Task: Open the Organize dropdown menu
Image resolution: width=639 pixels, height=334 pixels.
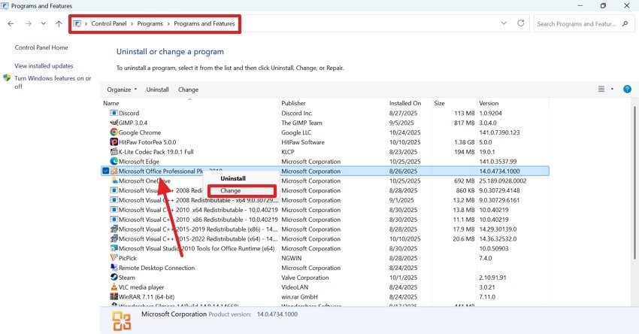Action: (x=122, y=90)
